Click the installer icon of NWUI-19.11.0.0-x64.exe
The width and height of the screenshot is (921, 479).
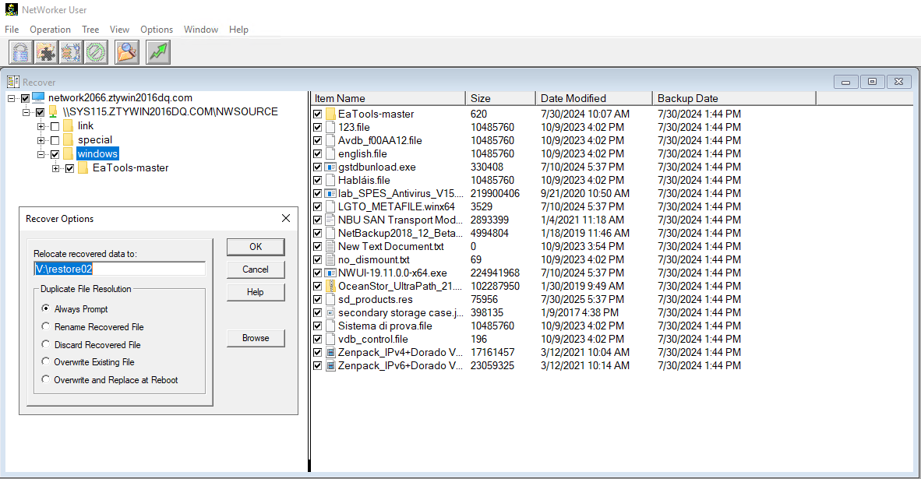(330, 273)
